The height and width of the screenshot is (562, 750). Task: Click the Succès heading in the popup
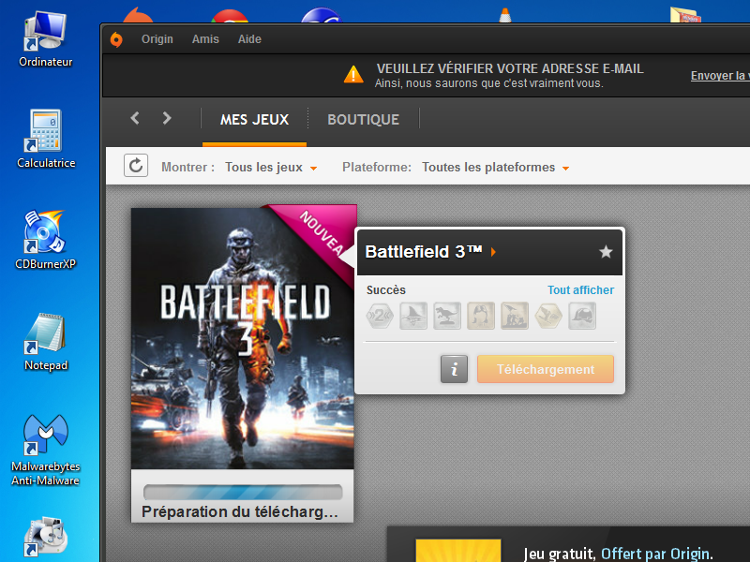(386, 290)
